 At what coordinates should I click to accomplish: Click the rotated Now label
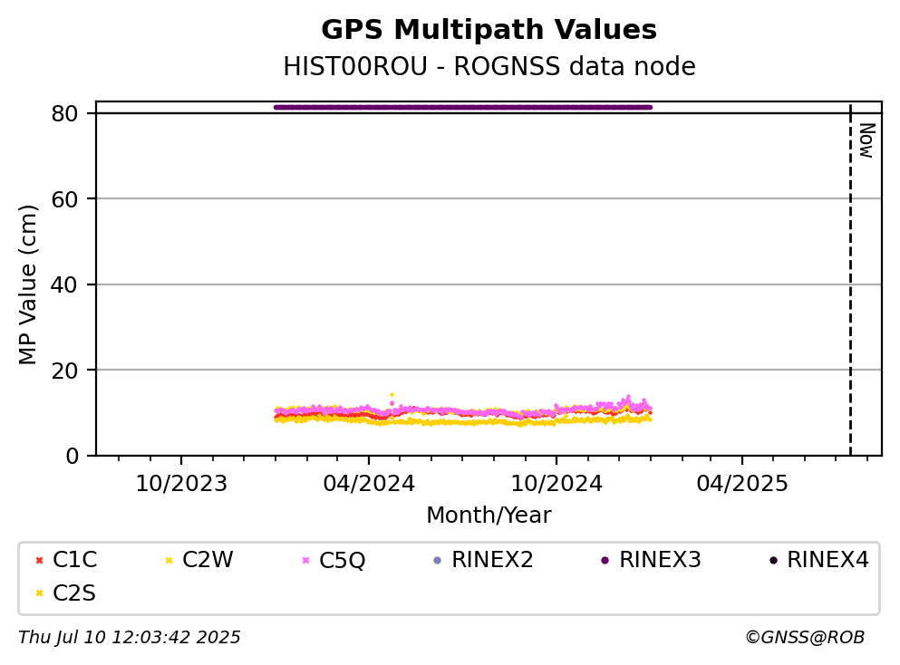(866, 140)
